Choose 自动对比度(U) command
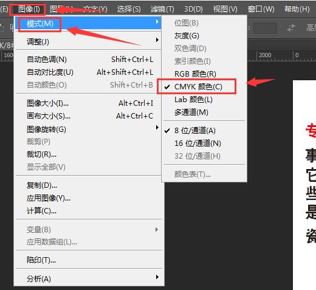316x290 pixels. (88, 72)
